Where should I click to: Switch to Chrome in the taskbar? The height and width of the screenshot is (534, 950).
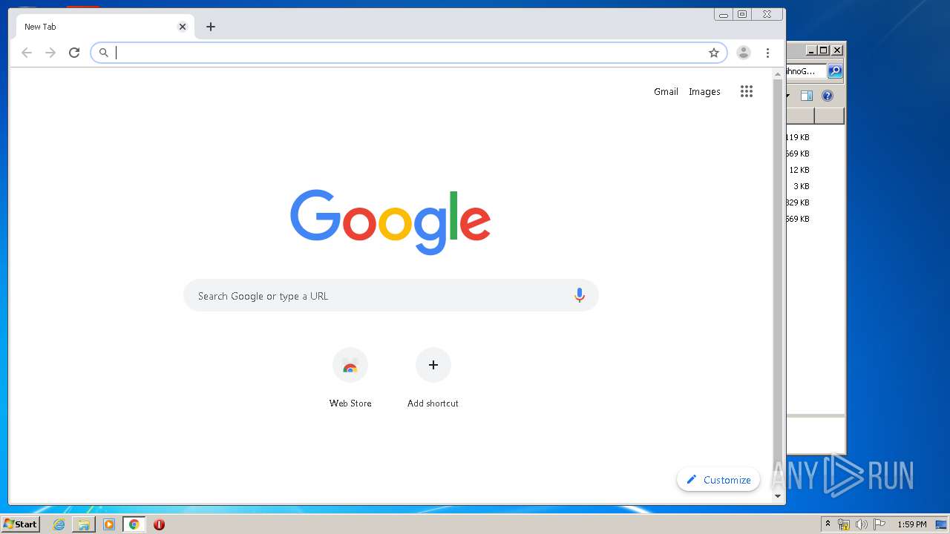(x=134, y=524)
